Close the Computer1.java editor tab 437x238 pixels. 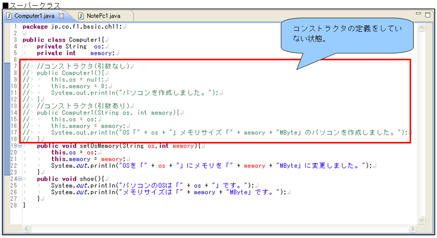[x=61, y=16]
